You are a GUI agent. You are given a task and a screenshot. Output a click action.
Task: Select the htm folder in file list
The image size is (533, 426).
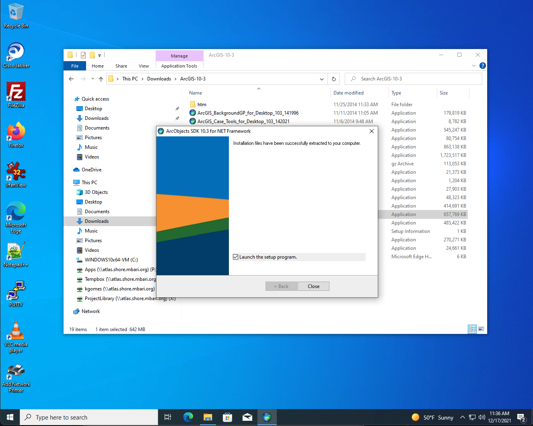pyautogui.click(x=202, y=105)
